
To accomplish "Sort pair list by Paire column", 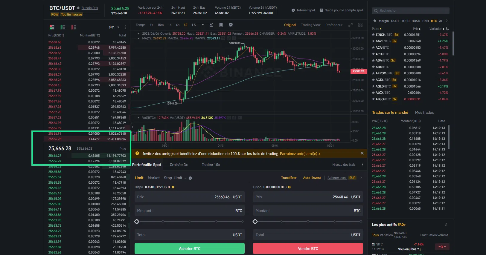I will [x=377, y=29].
